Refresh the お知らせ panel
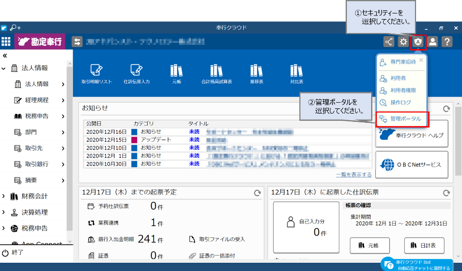 (447, 109)
